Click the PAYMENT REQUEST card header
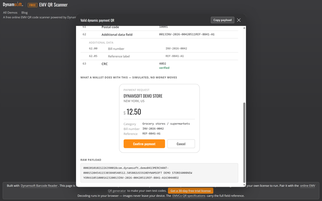 pos(136,90)
